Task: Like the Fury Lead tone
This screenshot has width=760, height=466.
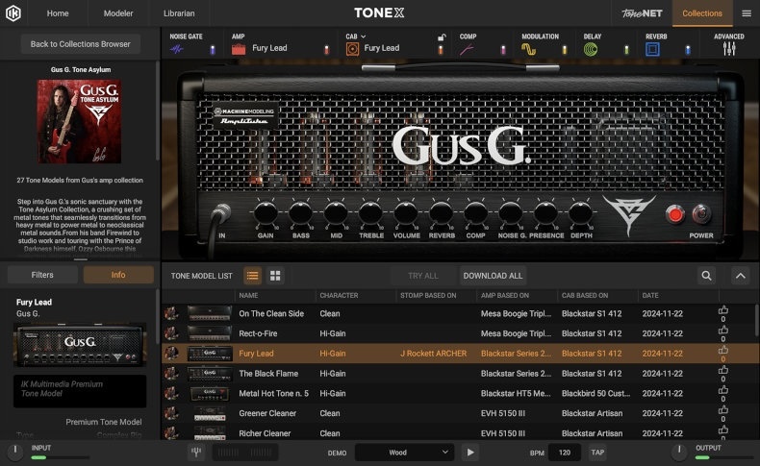Action: point(722,350)
